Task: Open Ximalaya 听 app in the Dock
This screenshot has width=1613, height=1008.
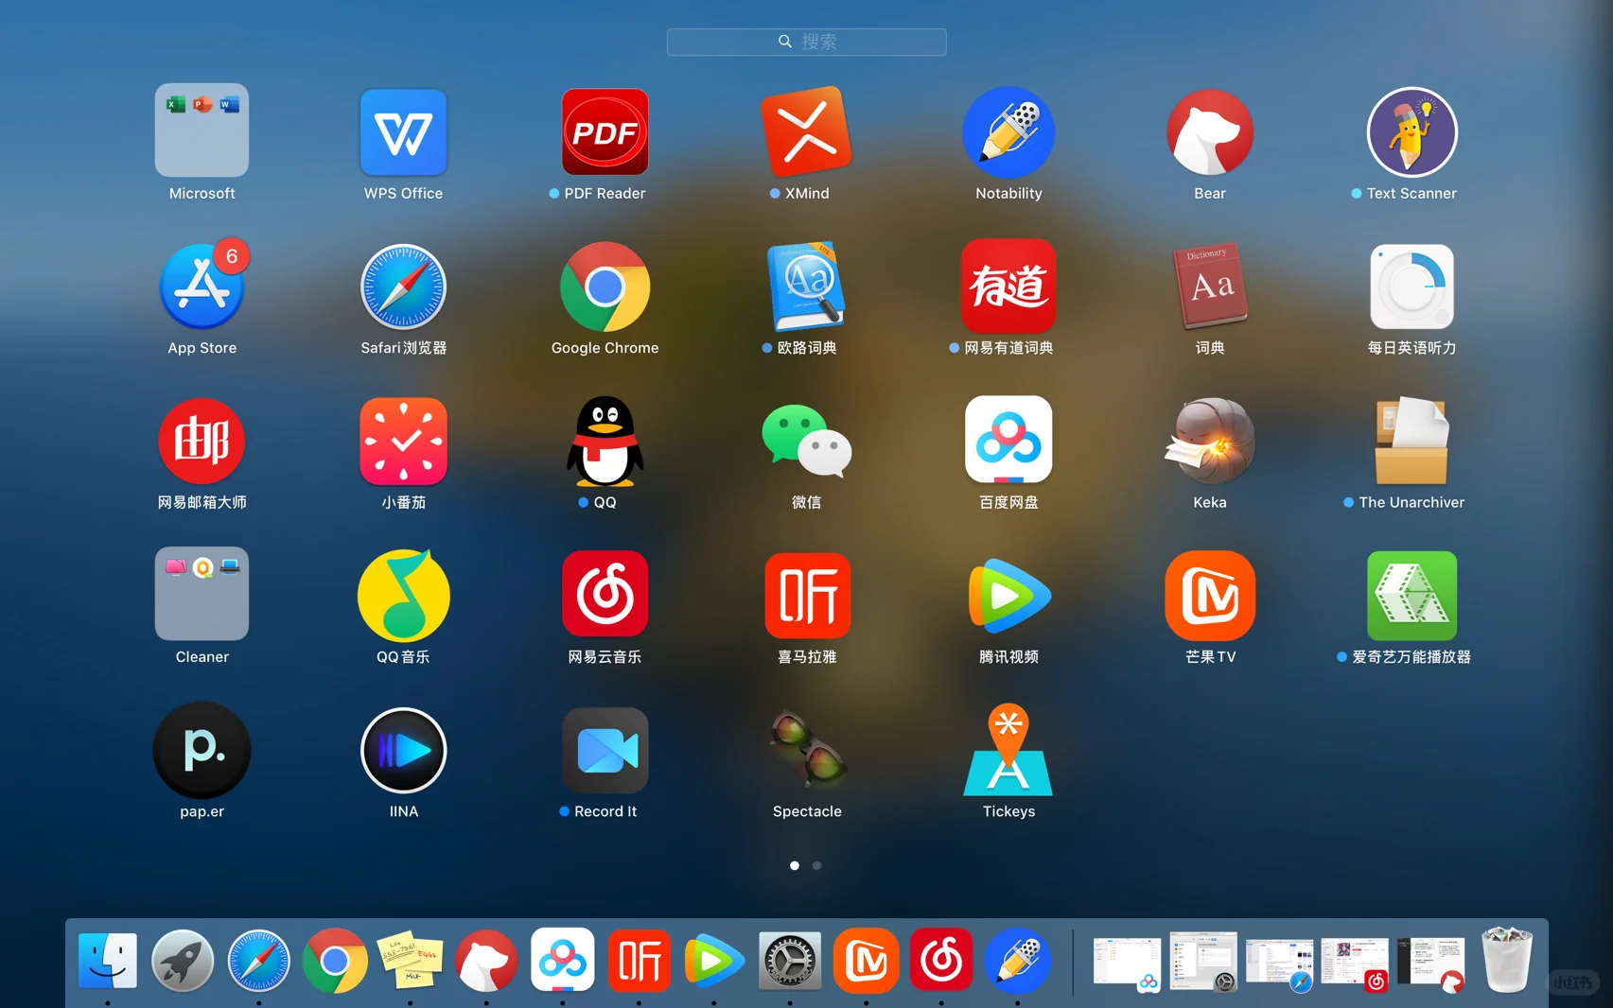Action: [639, 960]
